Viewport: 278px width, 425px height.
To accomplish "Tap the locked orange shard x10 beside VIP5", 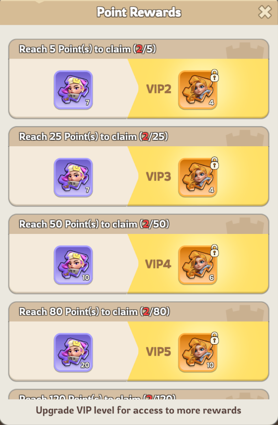I will click(198, 353).
